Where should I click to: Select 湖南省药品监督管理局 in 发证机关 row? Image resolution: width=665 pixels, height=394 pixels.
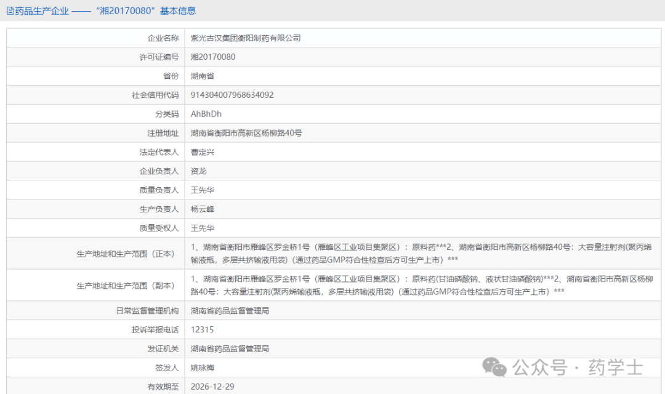tap(230, 348)
